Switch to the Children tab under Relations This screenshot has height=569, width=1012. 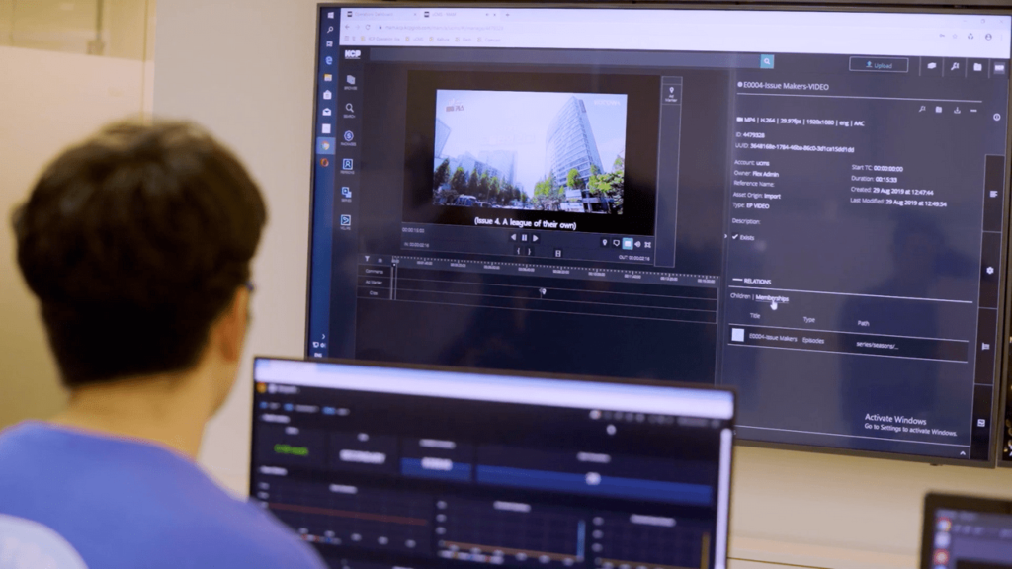click(x=741, y=298)
